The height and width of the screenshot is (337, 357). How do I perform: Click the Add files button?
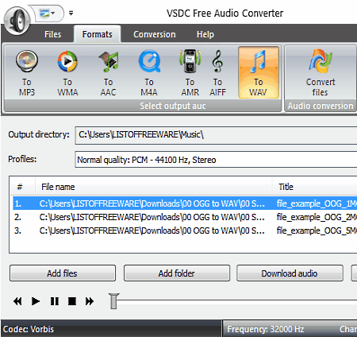[x=63, y=273]
